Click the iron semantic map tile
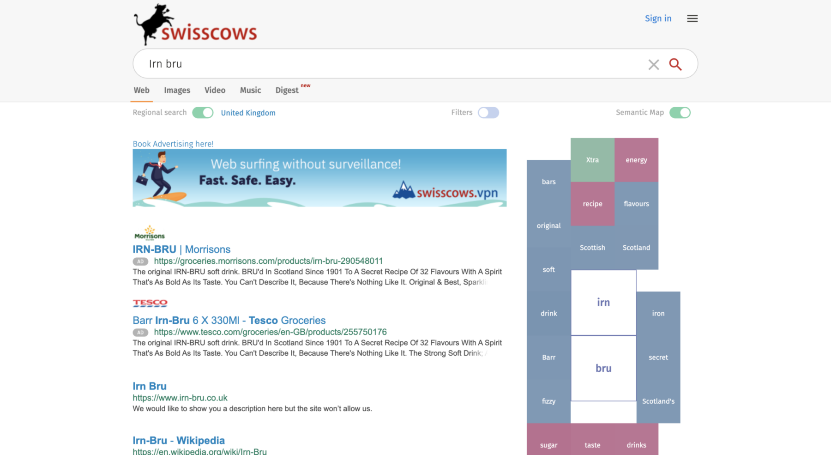 (x=658, y=314)
